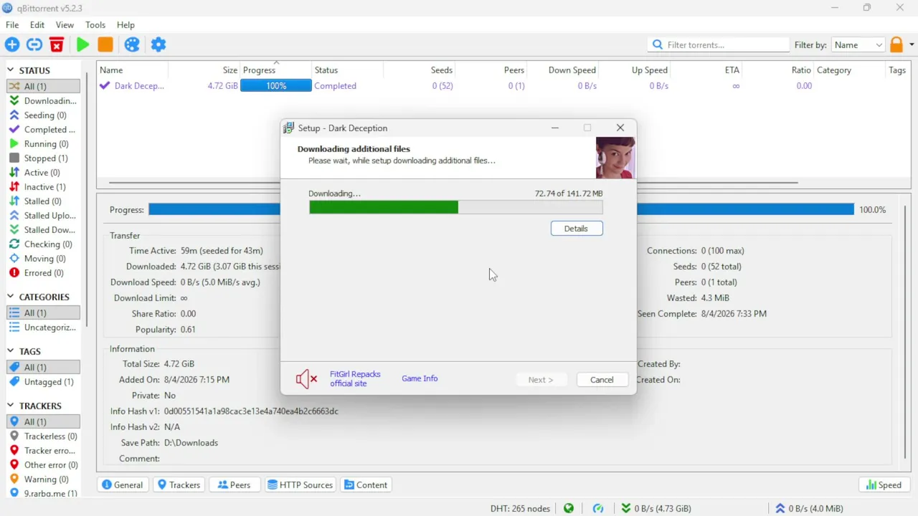Select the Untagged (1) tag filter
Screen dimensions: 918x516
pyautogui.click(x=43, y=381)
